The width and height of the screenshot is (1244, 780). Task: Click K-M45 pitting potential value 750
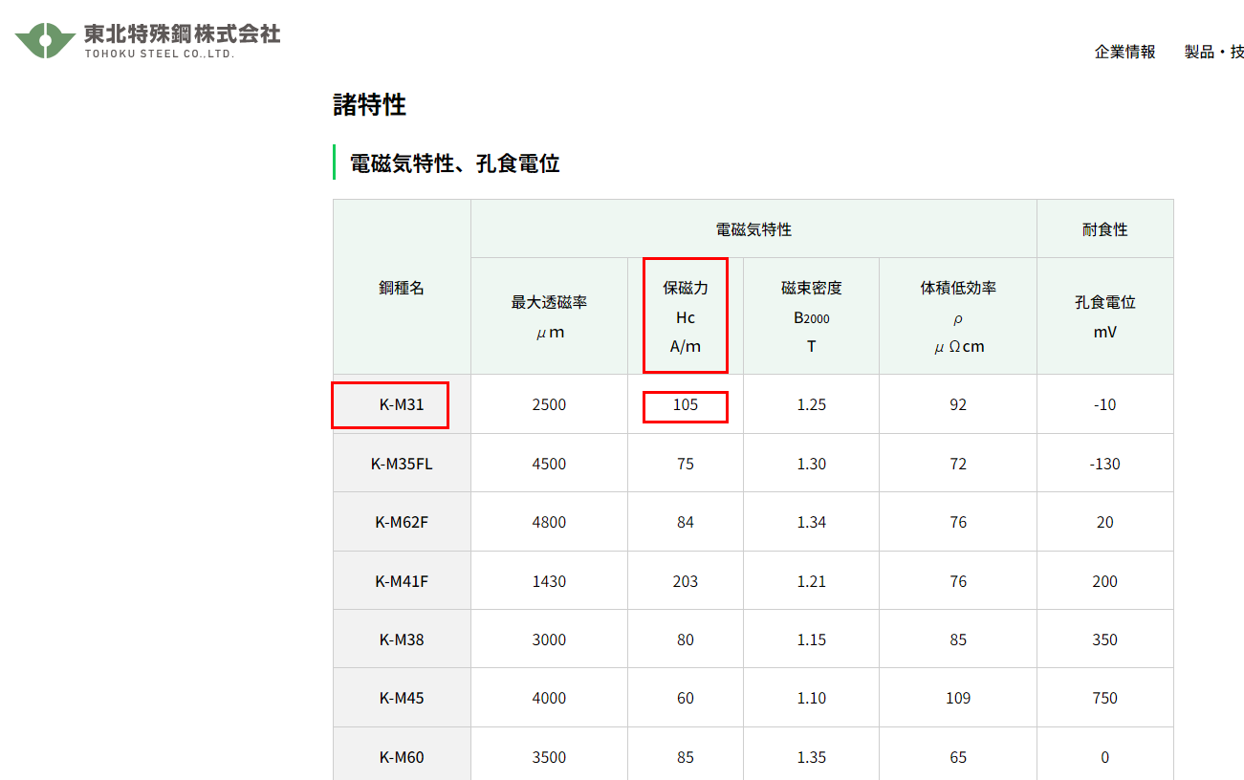[1104, 698]
